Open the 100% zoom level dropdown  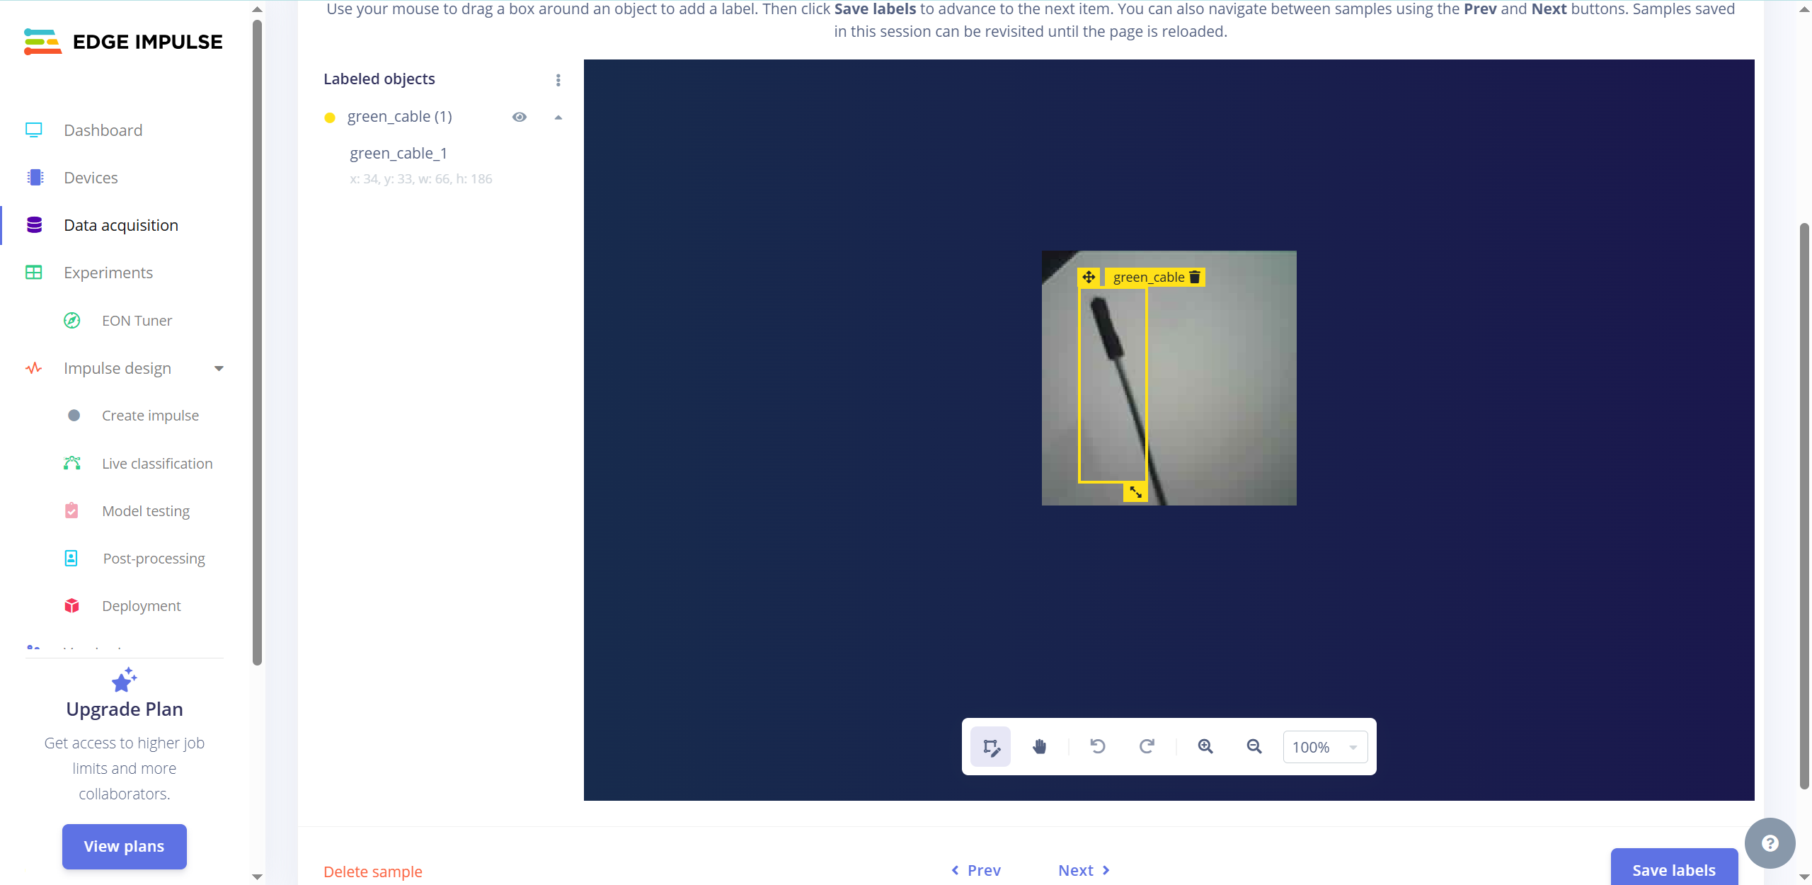[x=1324, y=747]
